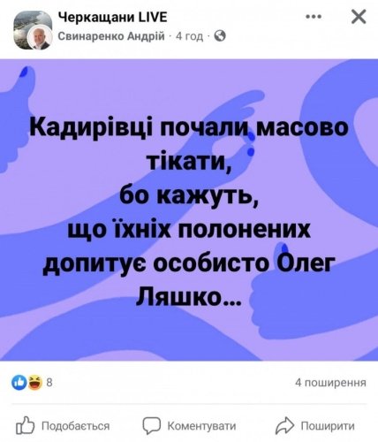378x442 pixels.
Task: Like the post via Подобається label
Action: coord(76,426)
